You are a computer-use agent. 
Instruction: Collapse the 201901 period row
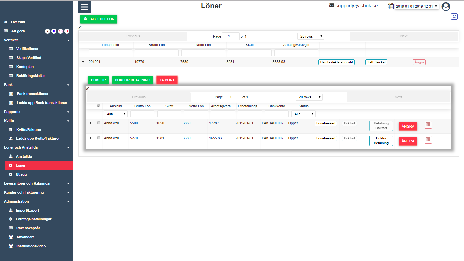pos(83,62)
